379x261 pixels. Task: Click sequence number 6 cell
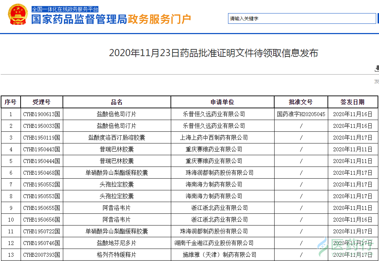[x=11, y=173]
